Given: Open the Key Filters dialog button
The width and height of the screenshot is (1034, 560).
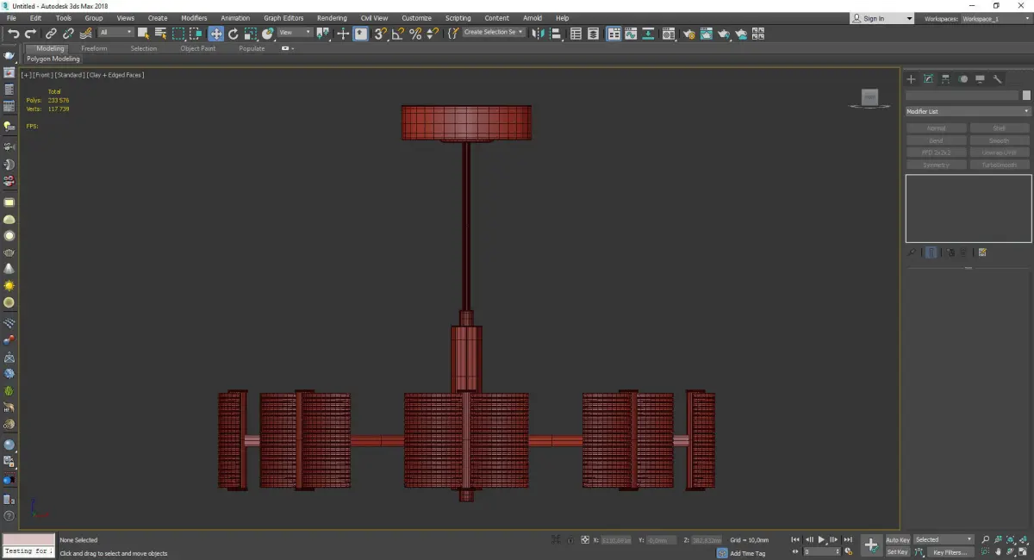Looking at the screenshot, I should [949, 552].
